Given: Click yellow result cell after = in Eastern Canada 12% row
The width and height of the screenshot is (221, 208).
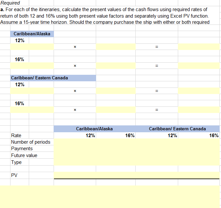Looking at the screenshot, I should click(199, 91).
